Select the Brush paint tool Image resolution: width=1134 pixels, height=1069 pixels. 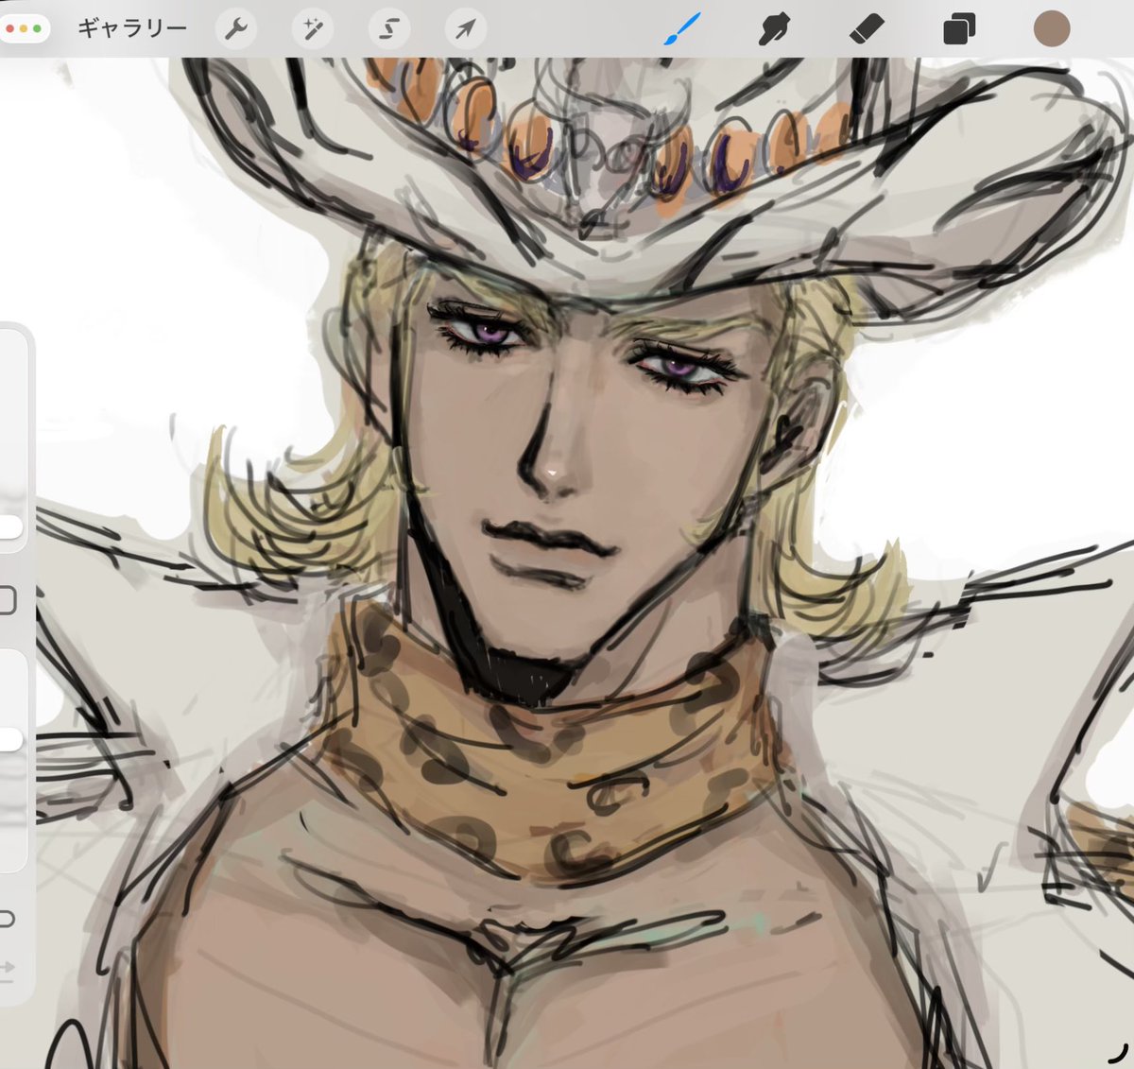click(x=682, y=28)
